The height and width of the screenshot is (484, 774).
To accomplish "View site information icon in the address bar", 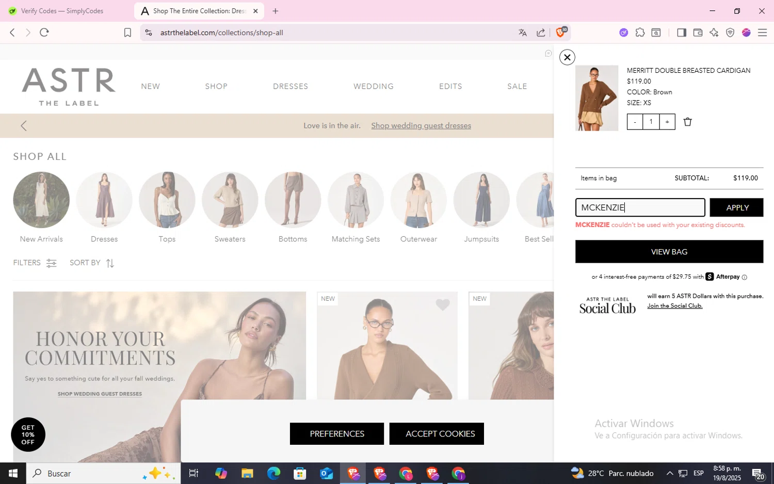I will tap(149, 33).
